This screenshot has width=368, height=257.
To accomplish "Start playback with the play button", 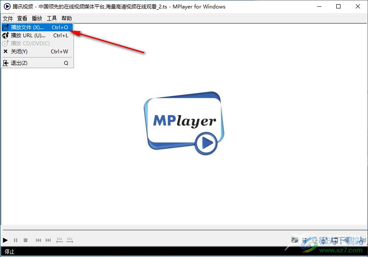I will coord(5,240).
